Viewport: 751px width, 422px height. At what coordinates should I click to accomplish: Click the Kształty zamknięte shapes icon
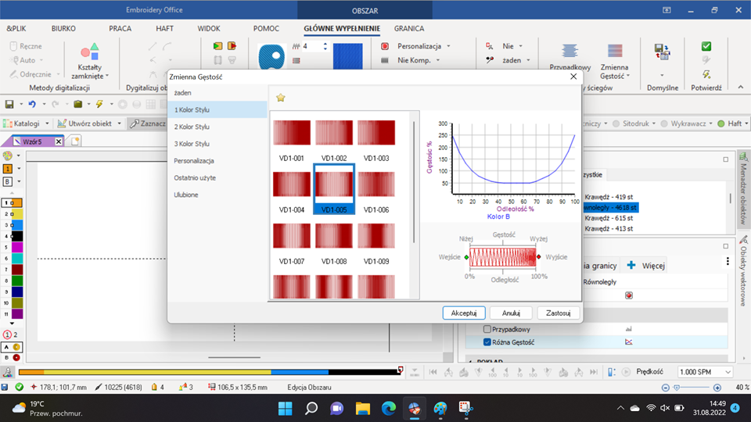(90, 52)
